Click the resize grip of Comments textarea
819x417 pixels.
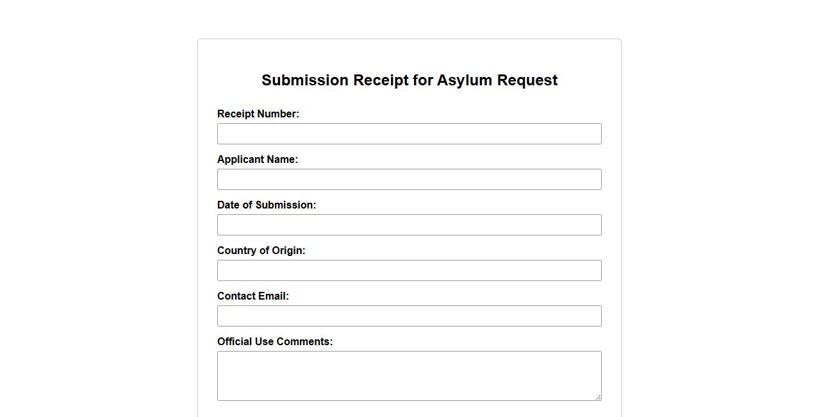coord(598,397)
